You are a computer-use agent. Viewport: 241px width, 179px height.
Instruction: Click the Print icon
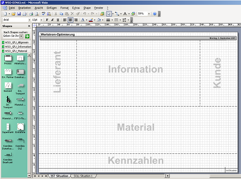click(x=31, y=14)
